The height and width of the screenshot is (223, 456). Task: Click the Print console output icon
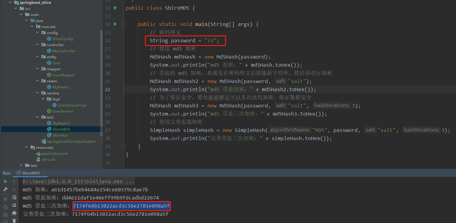tap(14, 213)
